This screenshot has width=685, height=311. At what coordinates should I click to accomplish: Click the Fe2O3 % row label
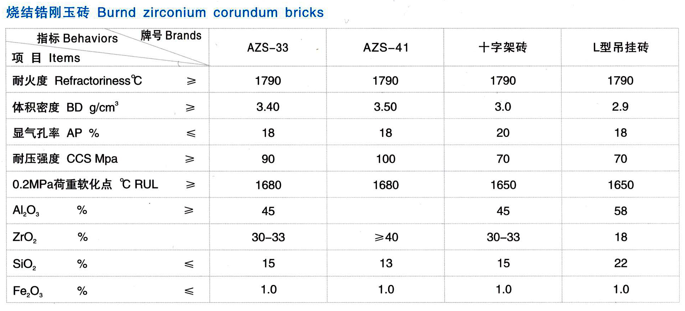pos(50,291)
